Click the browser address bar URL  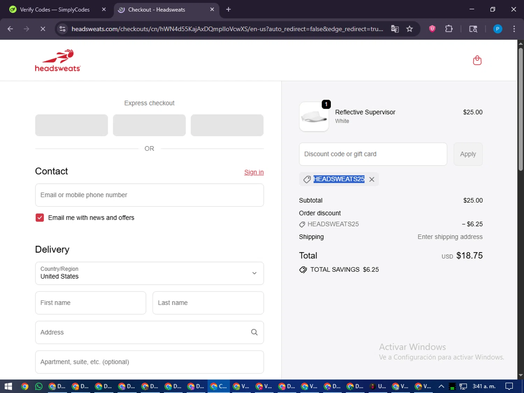click(x=227, y=29)
